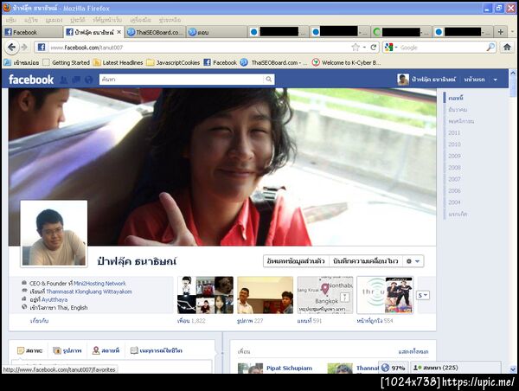Open the Firefox home page icon

click(507, 48)
